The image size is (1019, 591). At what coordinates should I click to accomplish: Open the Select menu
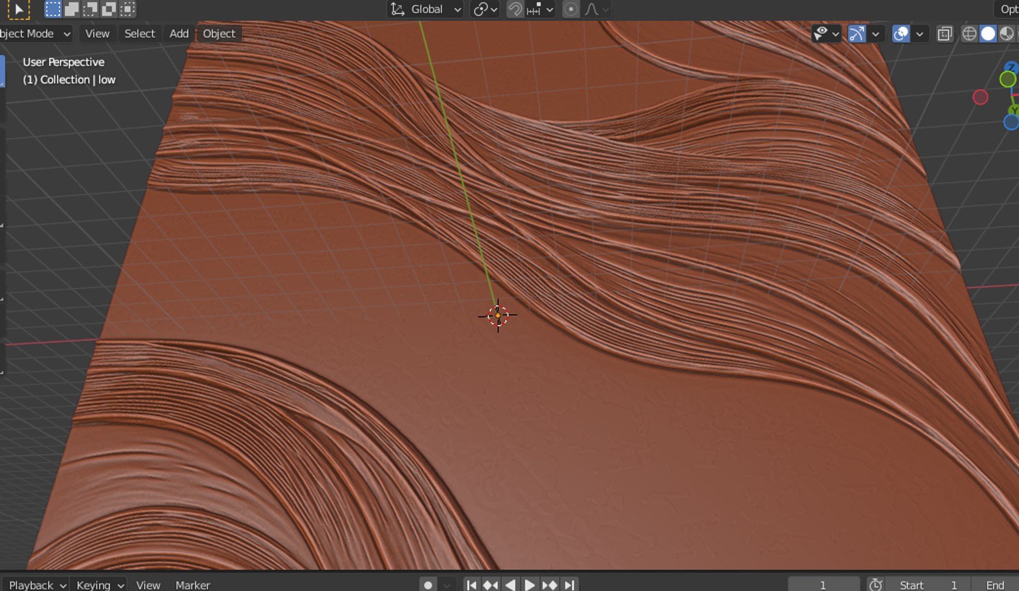coord(140,33)
